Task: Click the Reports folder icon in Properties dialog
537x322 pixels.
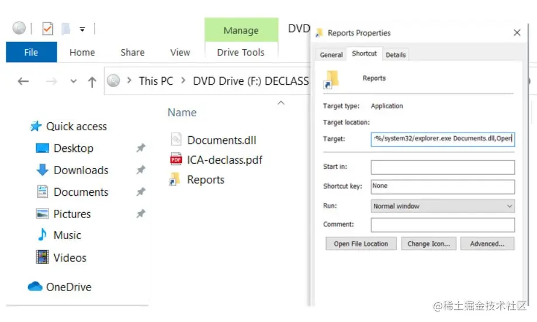Action: 331,79
